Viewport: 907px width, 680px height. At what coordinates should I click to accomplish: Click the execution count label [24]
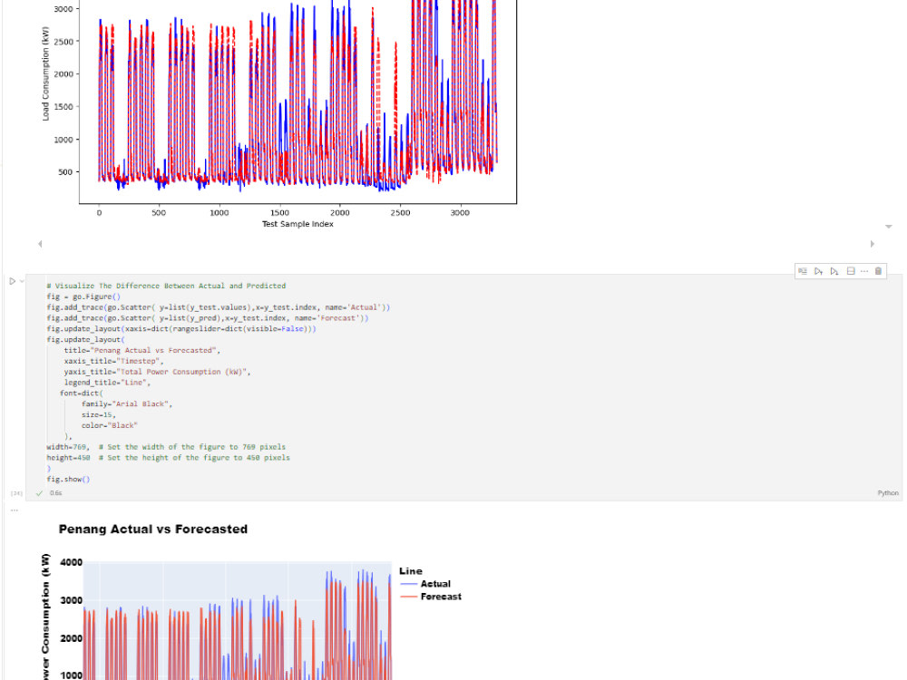point(15,492)
